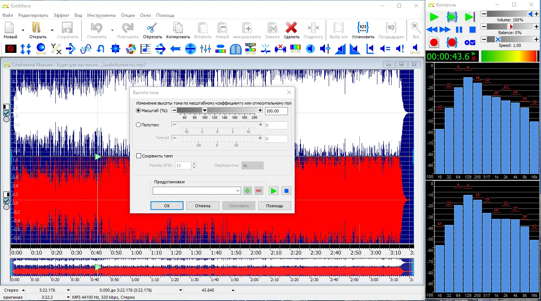Viewport: 541px width, 301px height.
Task: Click the Копировать toolbar icon
Action: coord(179,28)
